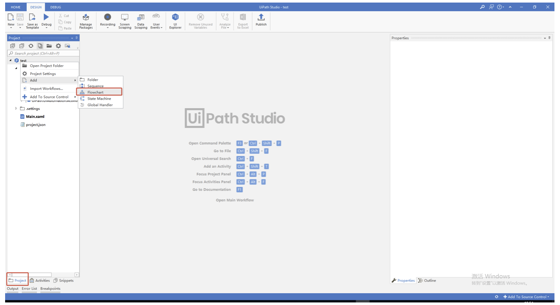
Task: Select Add in the context menu
Action: pyautogui.click(x=49, y=80)
